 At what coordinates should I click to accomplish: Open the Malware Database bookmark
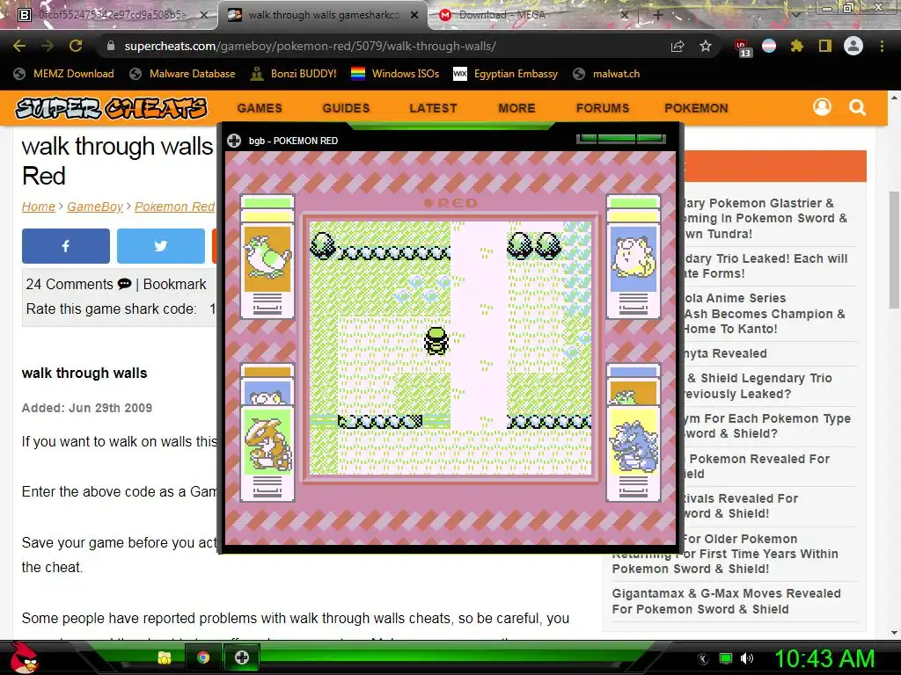pos(182,74)
